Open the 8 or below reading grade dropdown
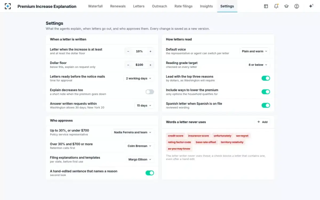Screen dimensions: 320x200 pyautogui.click(x=258, y=65)
